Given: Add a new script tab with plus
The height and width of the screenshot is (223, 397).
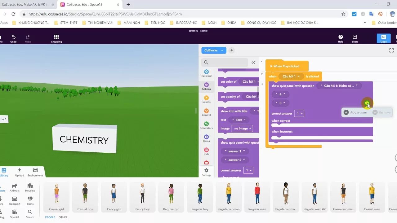Looking at the screenshot, I should click(231, 50).
